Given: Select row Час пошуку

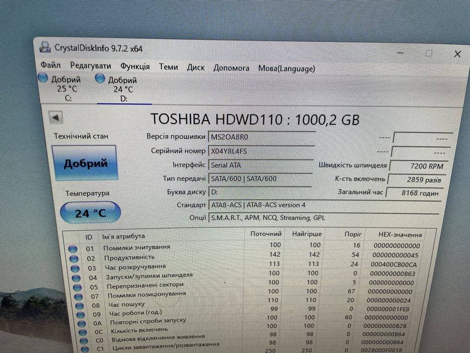Looking at the screenshot, I should pos(244,302).
